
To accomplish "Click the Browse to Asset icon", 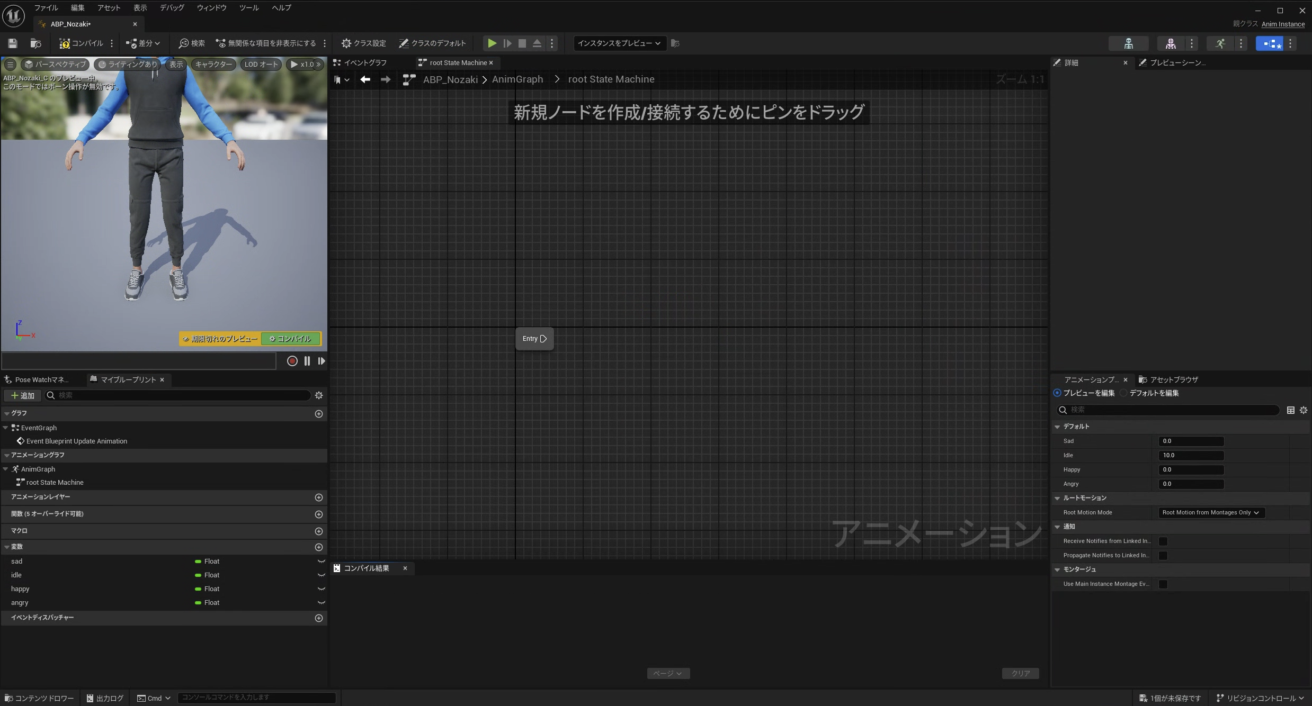I will [x=35, y=43].
